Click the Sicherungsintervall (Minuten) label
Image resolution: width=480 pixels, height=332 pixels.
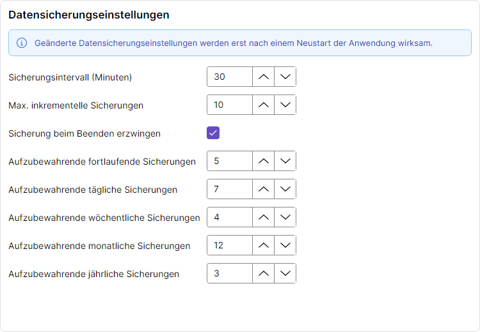pyautogui.click(x=70, y=77)
